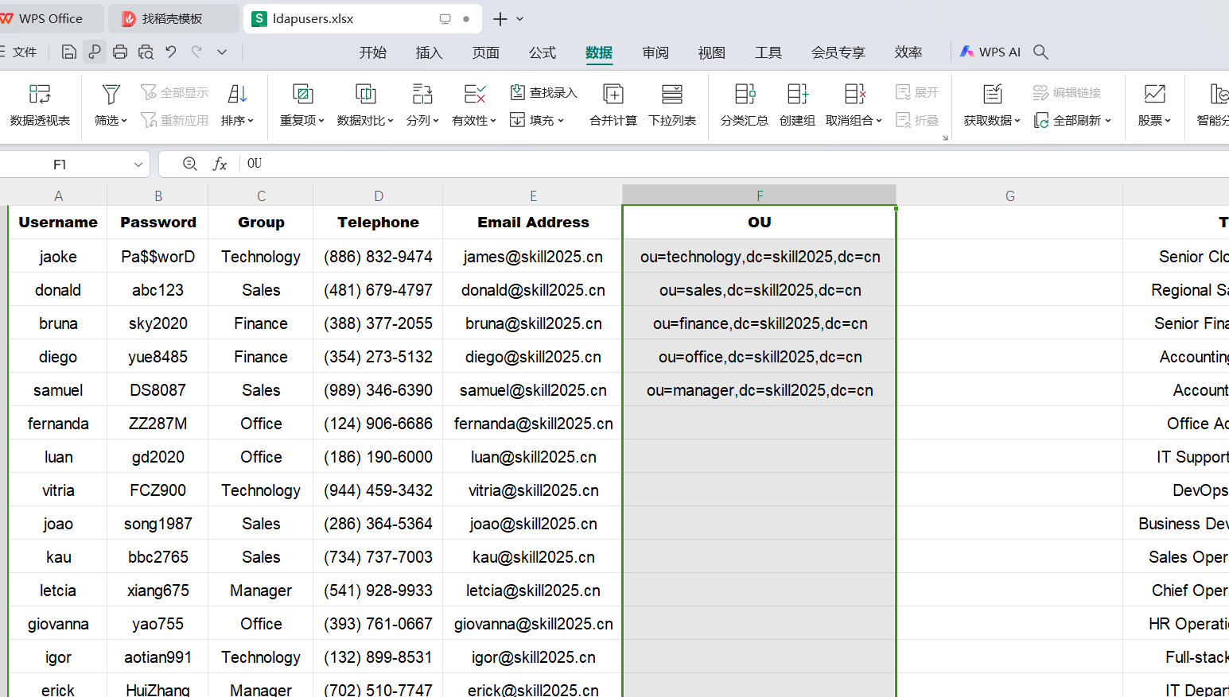1229x697 pixels.
Task: Select the column G header
Action: click(1009, 196)
